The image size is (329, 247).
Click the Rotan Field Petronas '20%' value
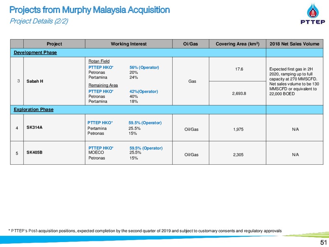(134, 72)
